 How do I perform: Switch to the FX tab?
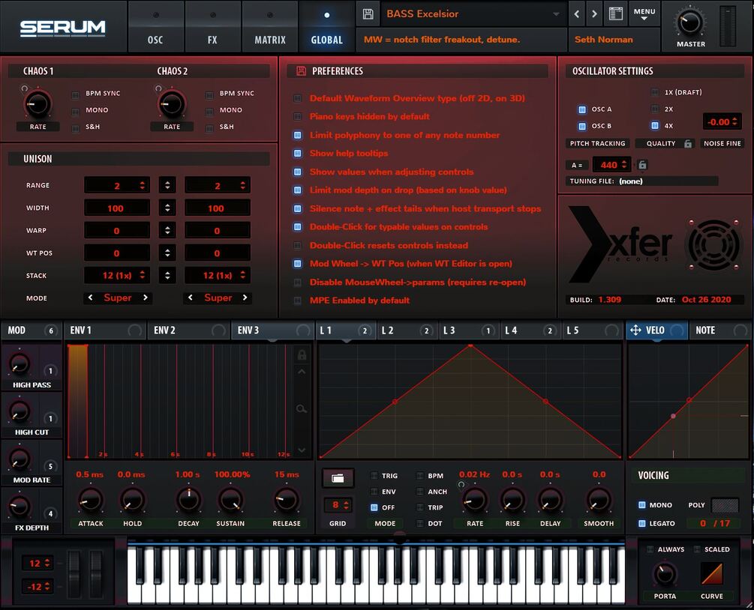[x=212, y=26]
